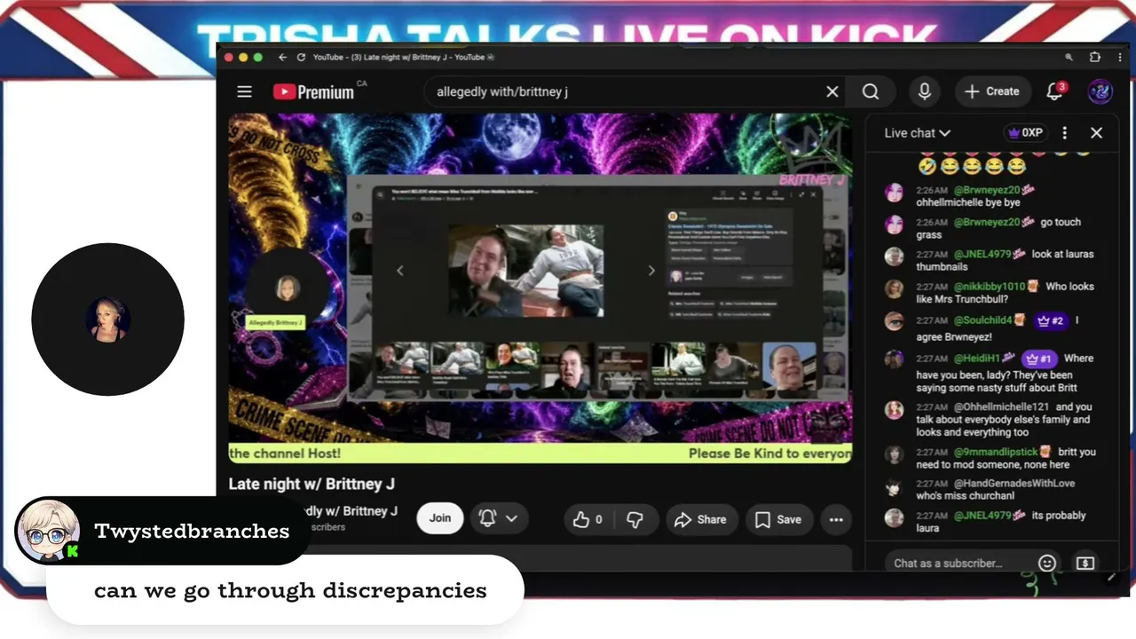Open emoji picker in chat input
1136x639 pixels.
[x=1047, y=563]
